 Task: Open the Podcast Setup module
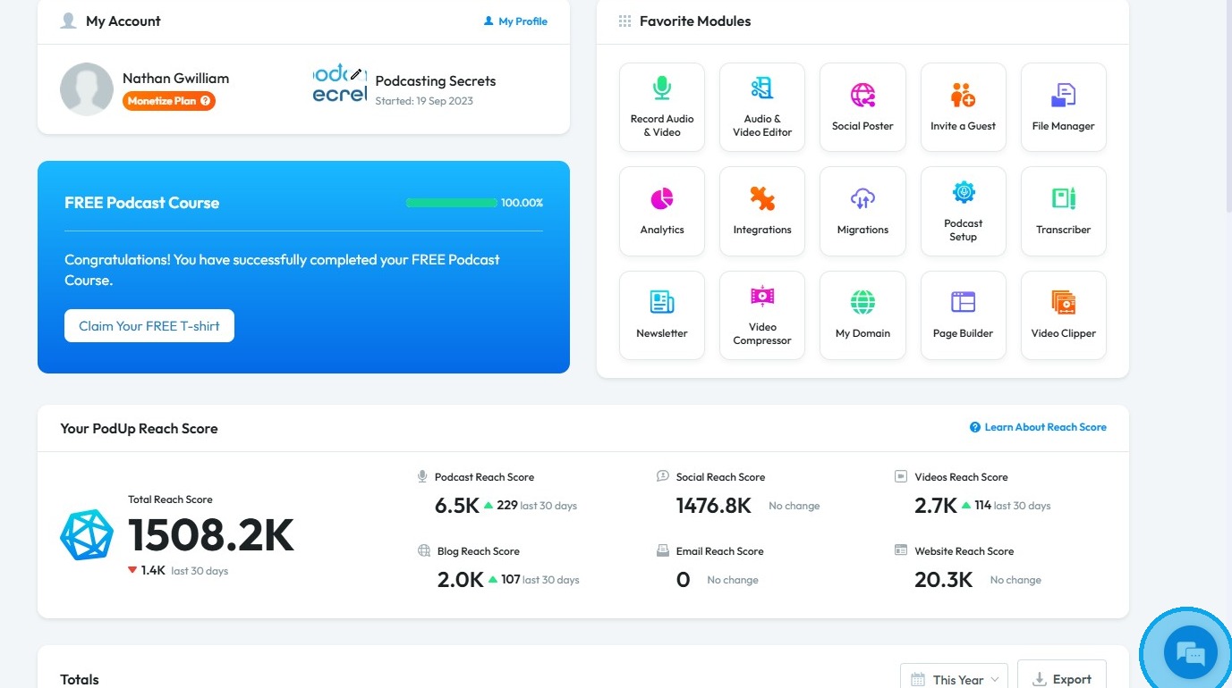(x=964, y=211)
